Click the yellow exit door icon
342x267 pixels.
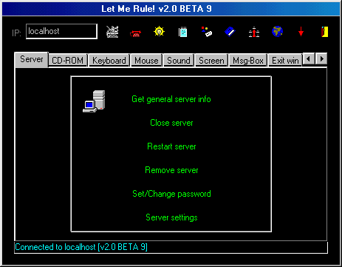pyautogui.click(x=325, y=32)
